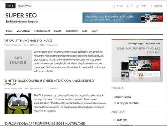The height and width of the screenshot is (126, 167).
Task: Click the ARSIP BLOG widget heading
Action: (118, 112)
